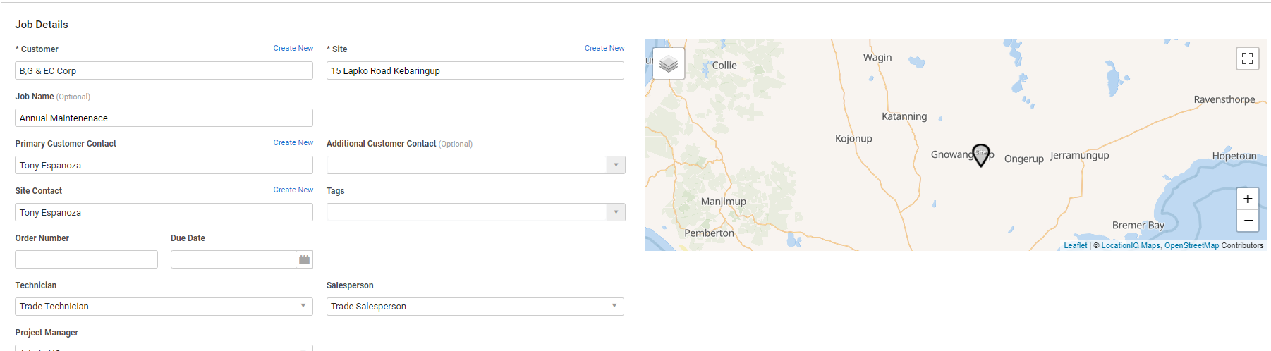Click Pemberton label on the map
The height and width of the screenshot is (351, 1271).
click(x=709, y=233)
